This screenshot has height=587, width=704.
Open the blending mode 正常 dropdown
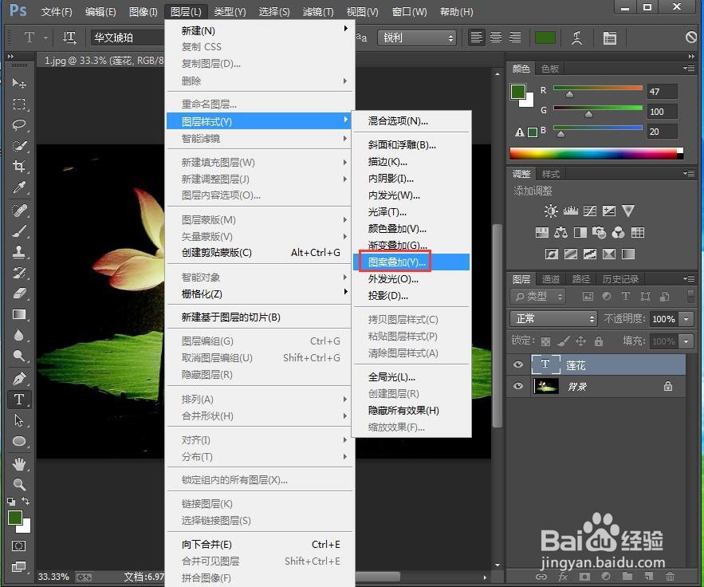pyautogui.click(x=554, y=318)
